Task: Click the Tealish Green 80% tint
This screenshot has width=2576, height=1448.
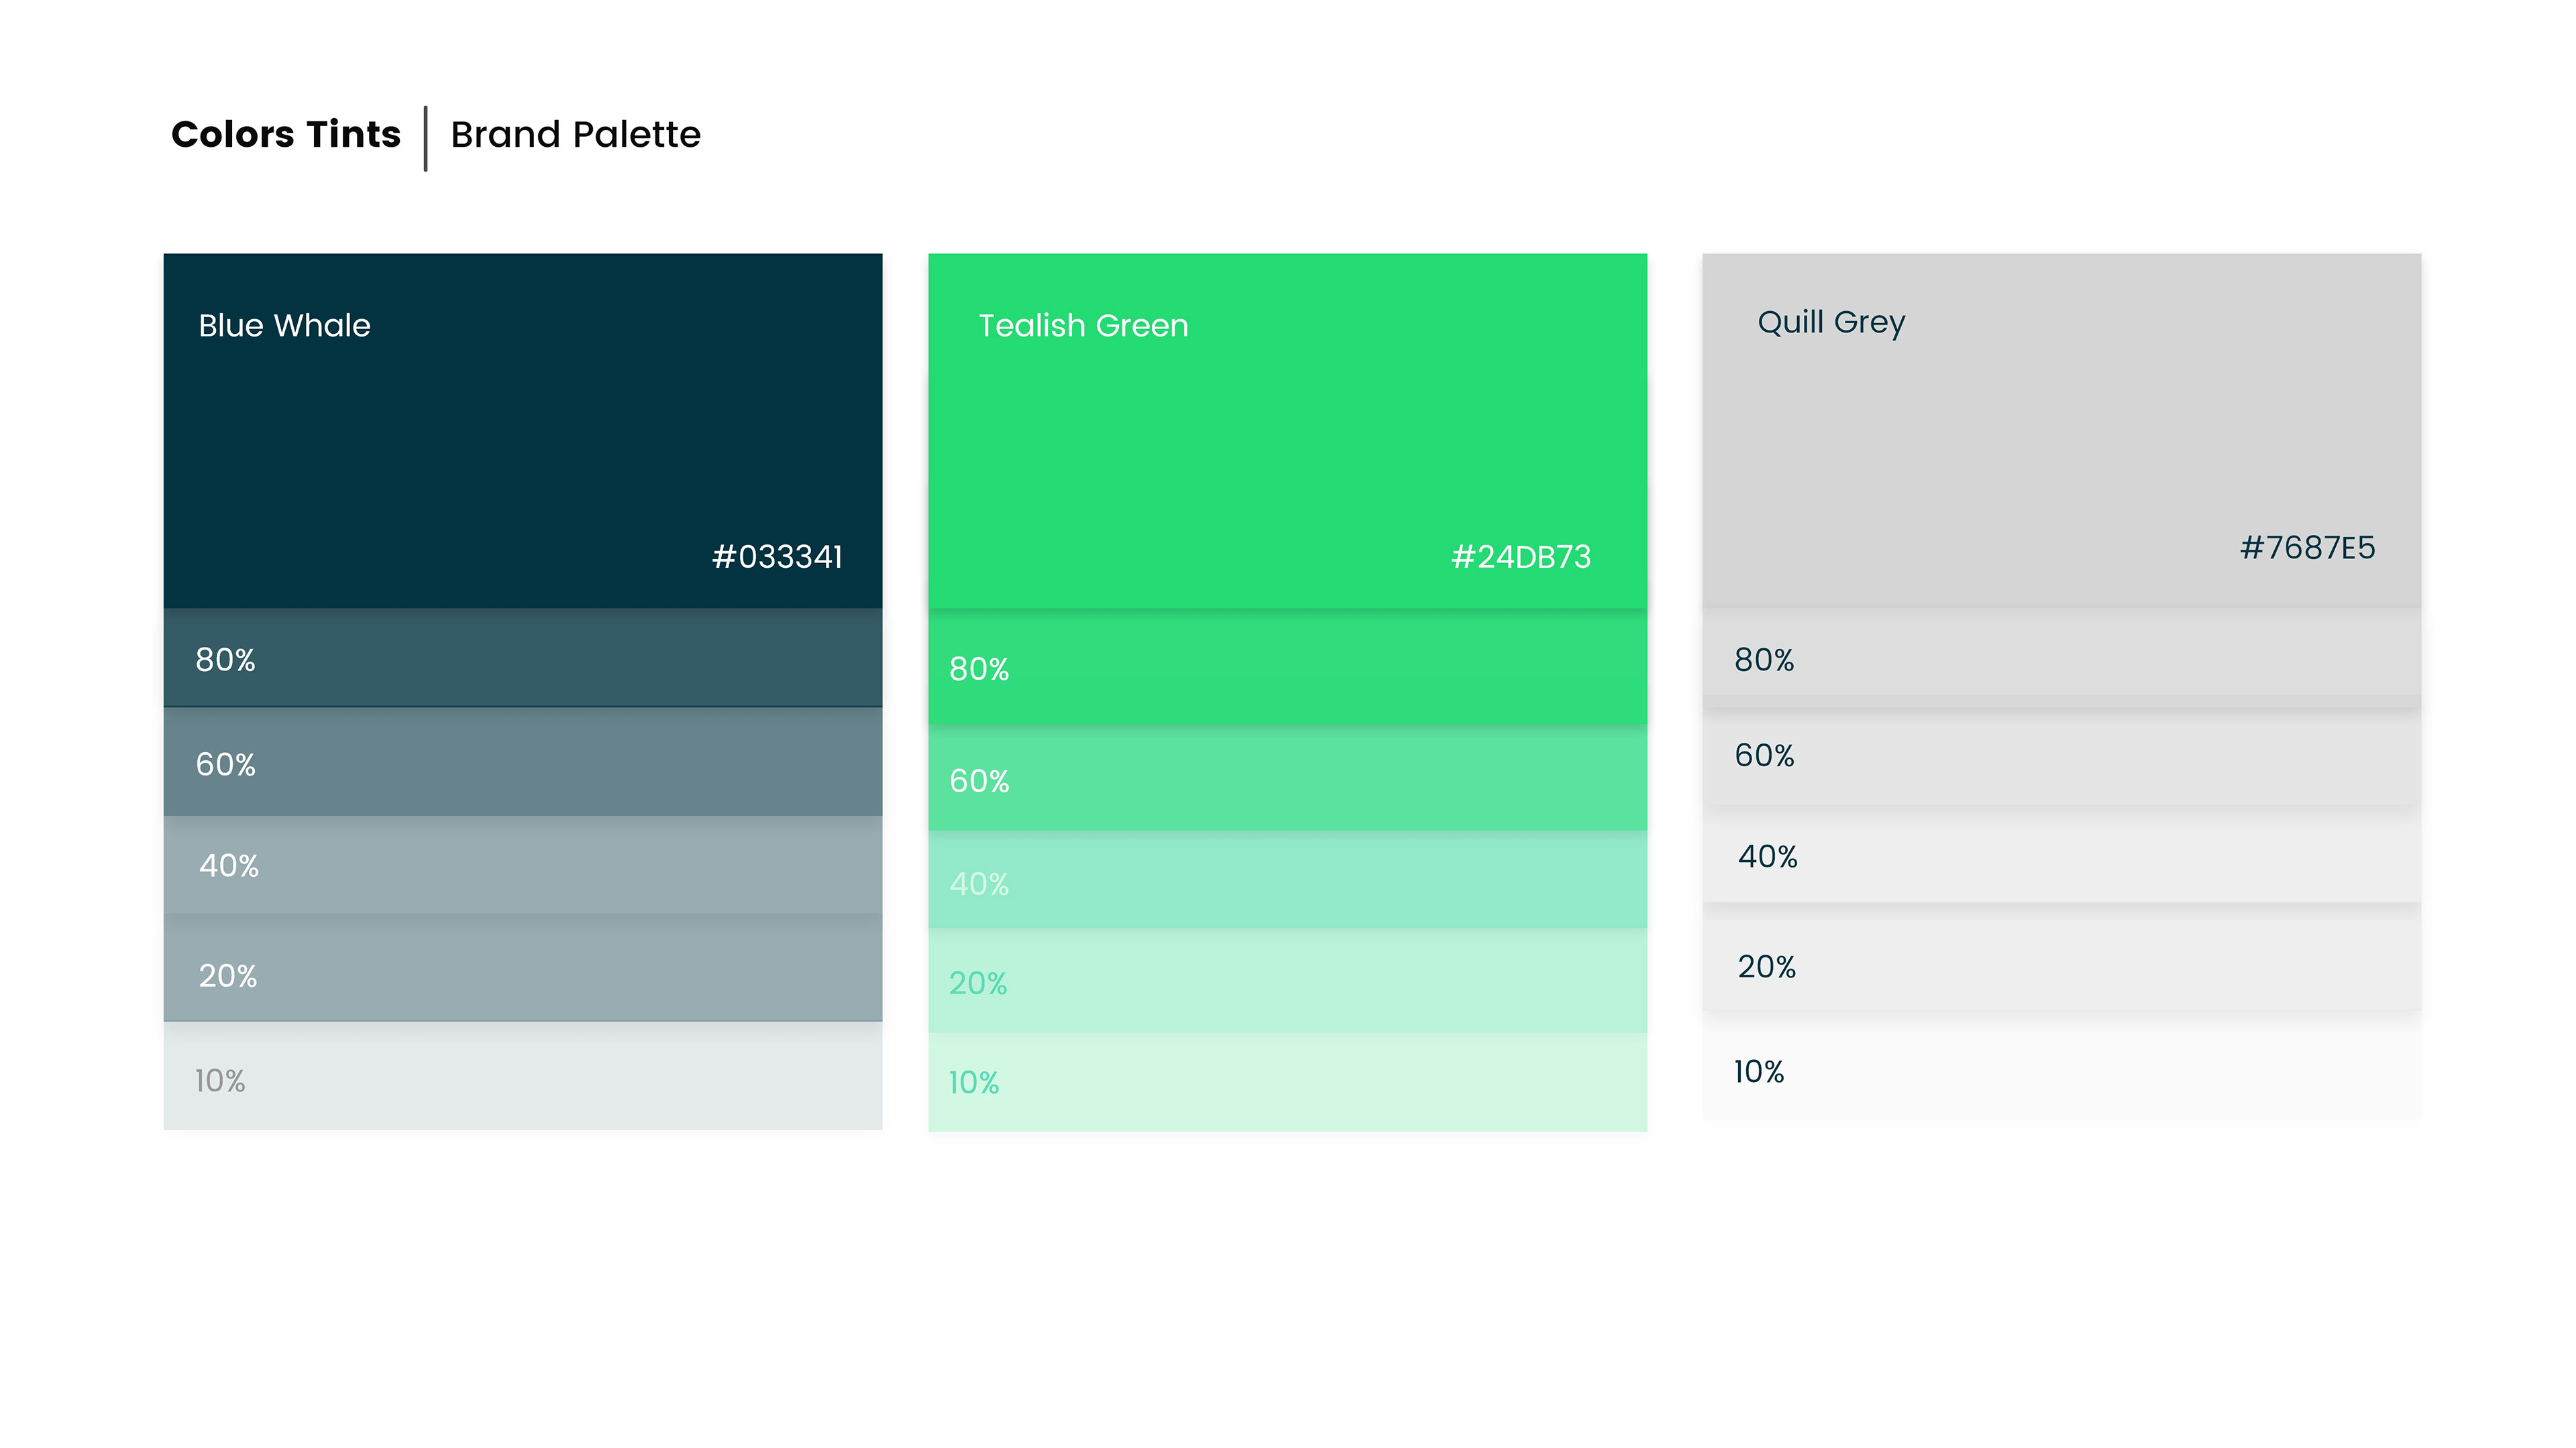Action: pyautogui.click(x=1287, y=668)
